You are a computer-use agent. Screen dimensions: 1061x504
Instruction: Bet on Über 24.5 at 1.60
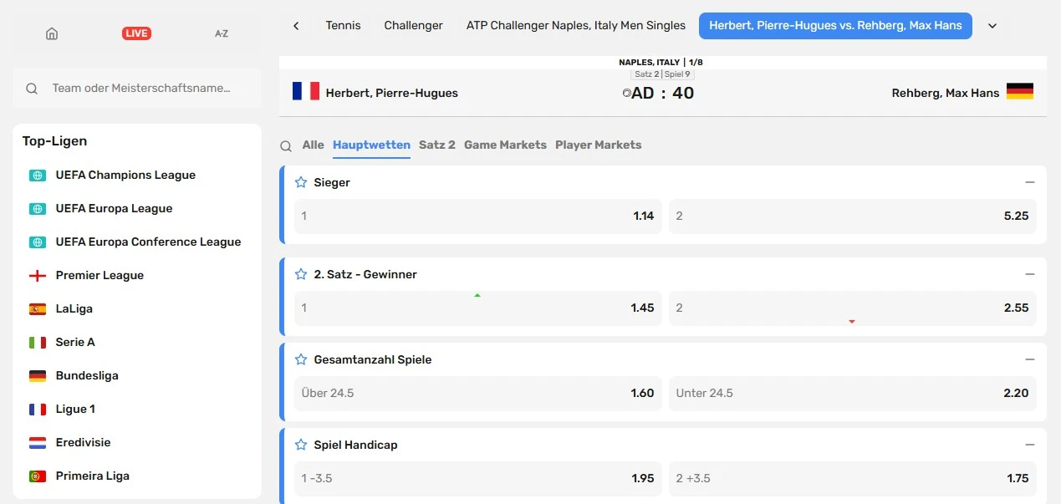click(x=478, y=393)
